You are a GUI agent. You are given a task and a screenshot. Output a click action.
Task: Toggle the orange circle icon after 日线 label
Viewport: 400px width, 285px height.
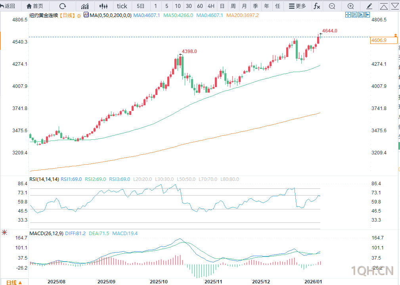click(78, 15)
